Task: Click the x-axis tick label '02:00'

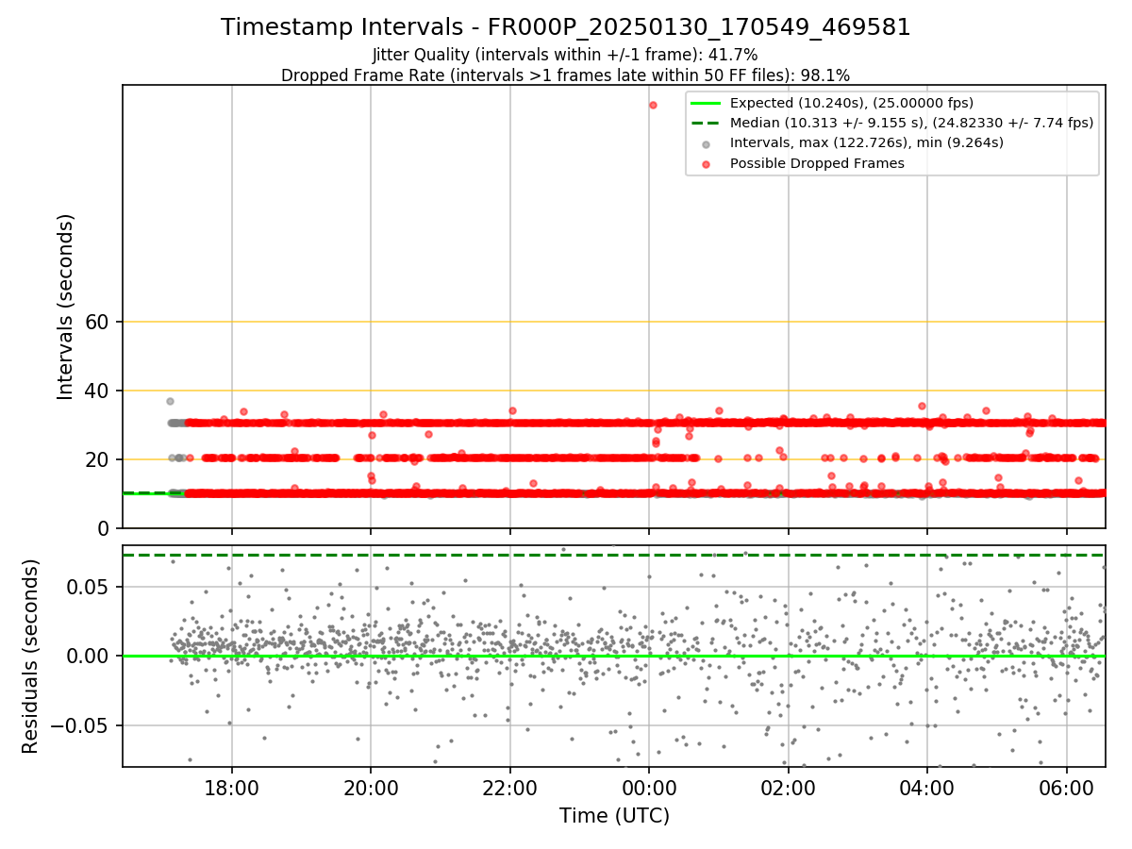Action: point(789,788)
